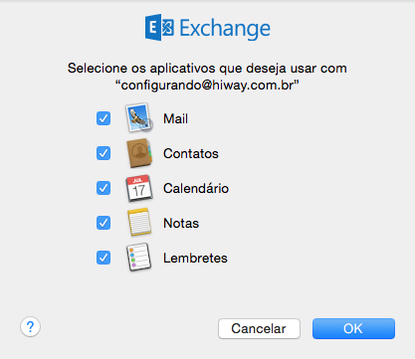Toggle the Calendário checkbox
The width and height of the screenshot is (415, 359).
(104, 188)
